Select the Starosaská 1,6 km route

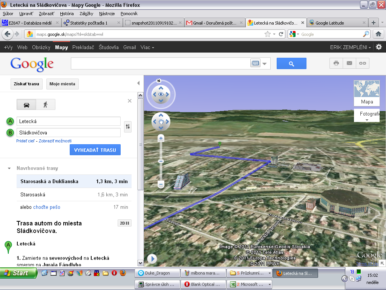(x=74, y=194)
